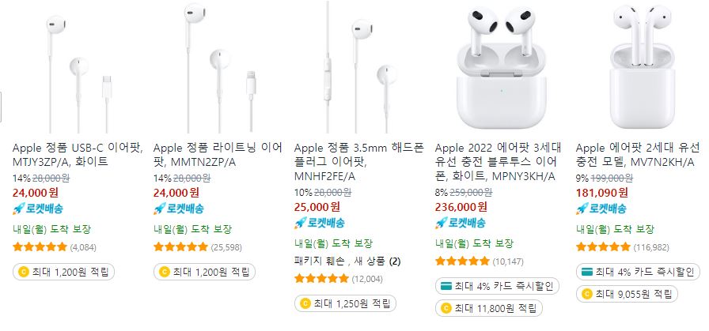Click the star rating with 25,598 reviews

[181, 247]
